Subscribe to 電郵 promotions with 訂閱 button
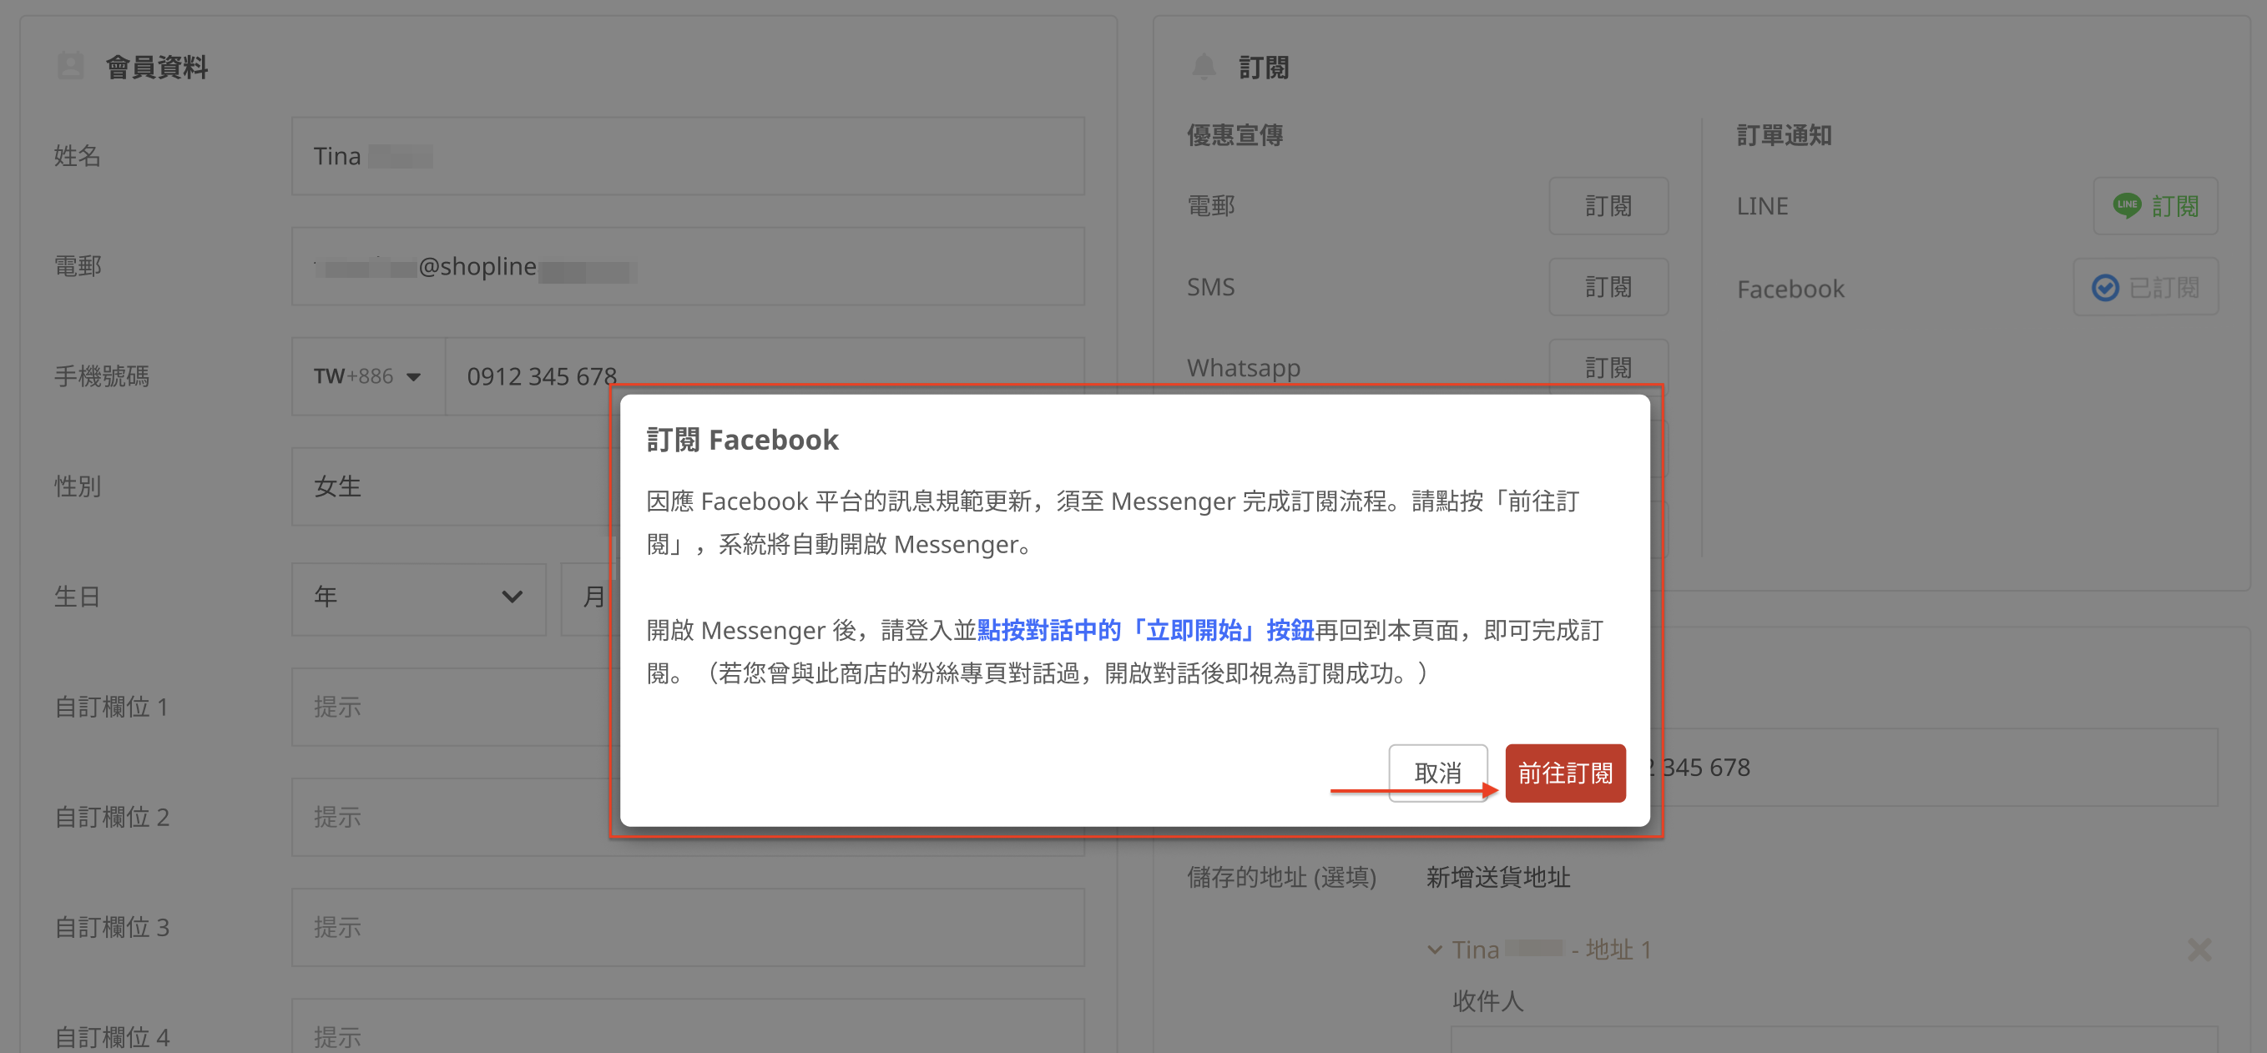This screenshot has height=1053, width=2267. click(1608, 206)
